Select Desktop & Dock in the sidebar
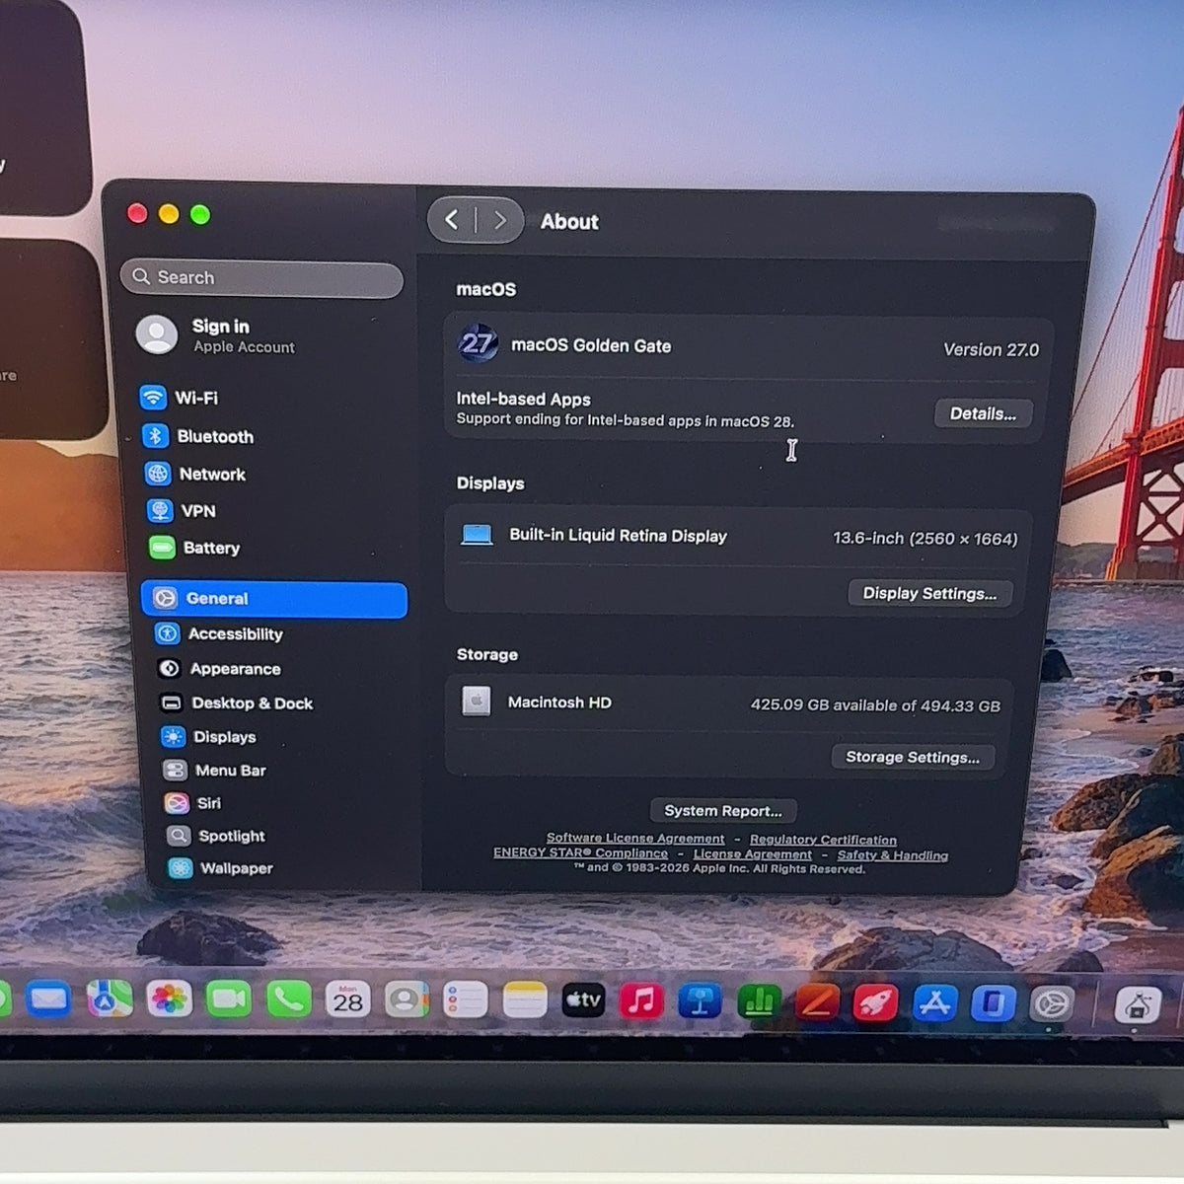 pos(236,703)
